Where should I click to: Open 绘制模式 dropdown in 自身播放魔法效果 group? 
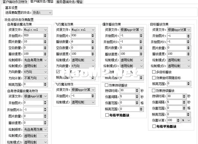coord(36,66)
